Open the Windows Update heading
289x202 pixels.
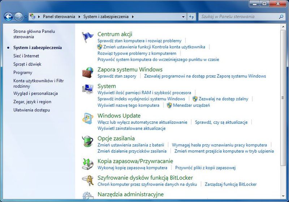(x=119, y=116)
